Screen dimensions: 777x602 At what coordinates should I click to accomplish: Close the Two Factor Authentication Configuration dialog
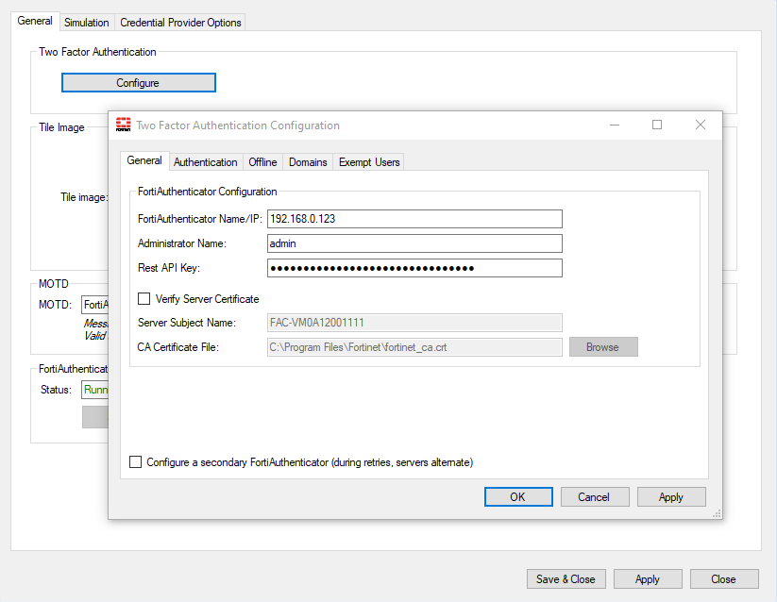click(x=701, y=125)
